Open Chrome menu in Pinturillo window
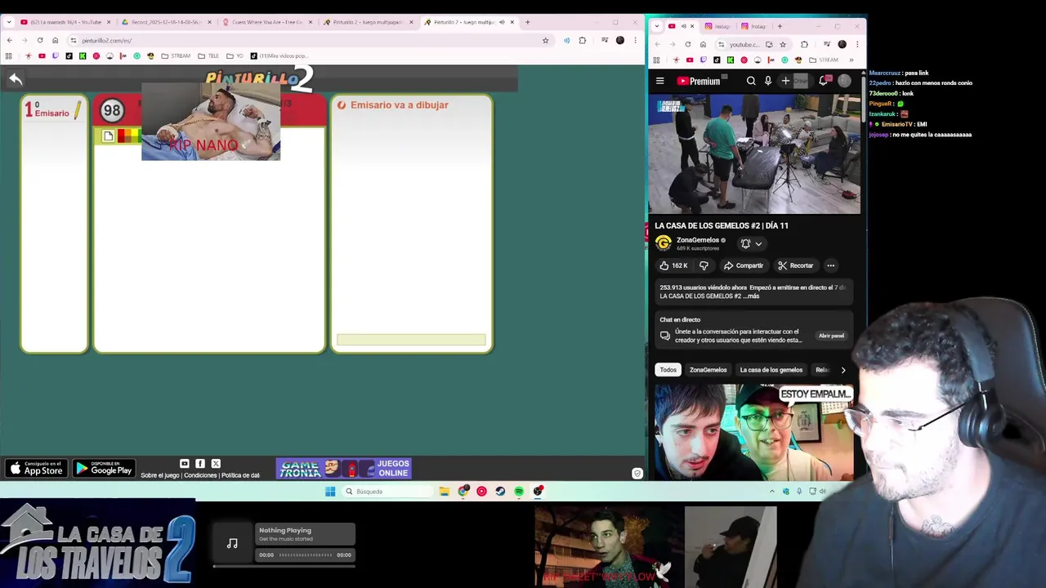 tap(635, 40)
